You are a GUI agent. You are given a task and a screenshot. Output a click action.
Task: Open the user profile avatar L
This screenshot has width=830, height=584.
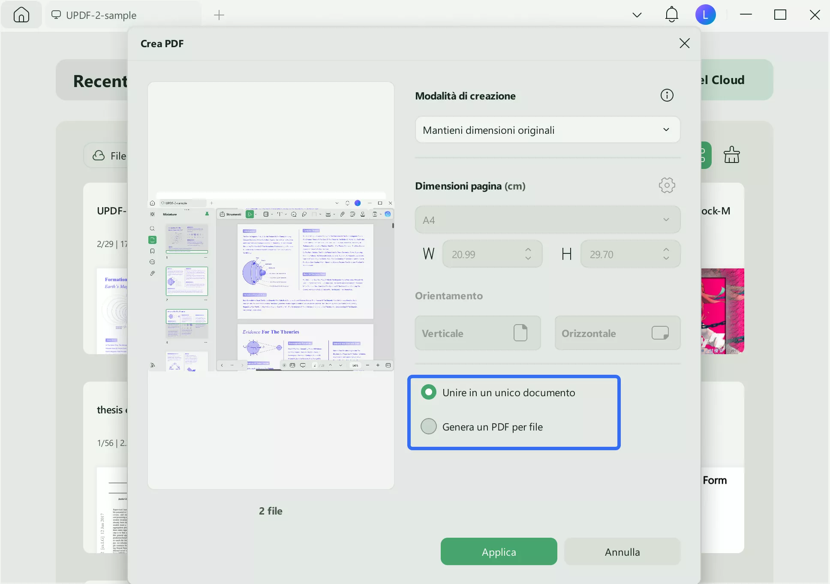pos(705,15)
